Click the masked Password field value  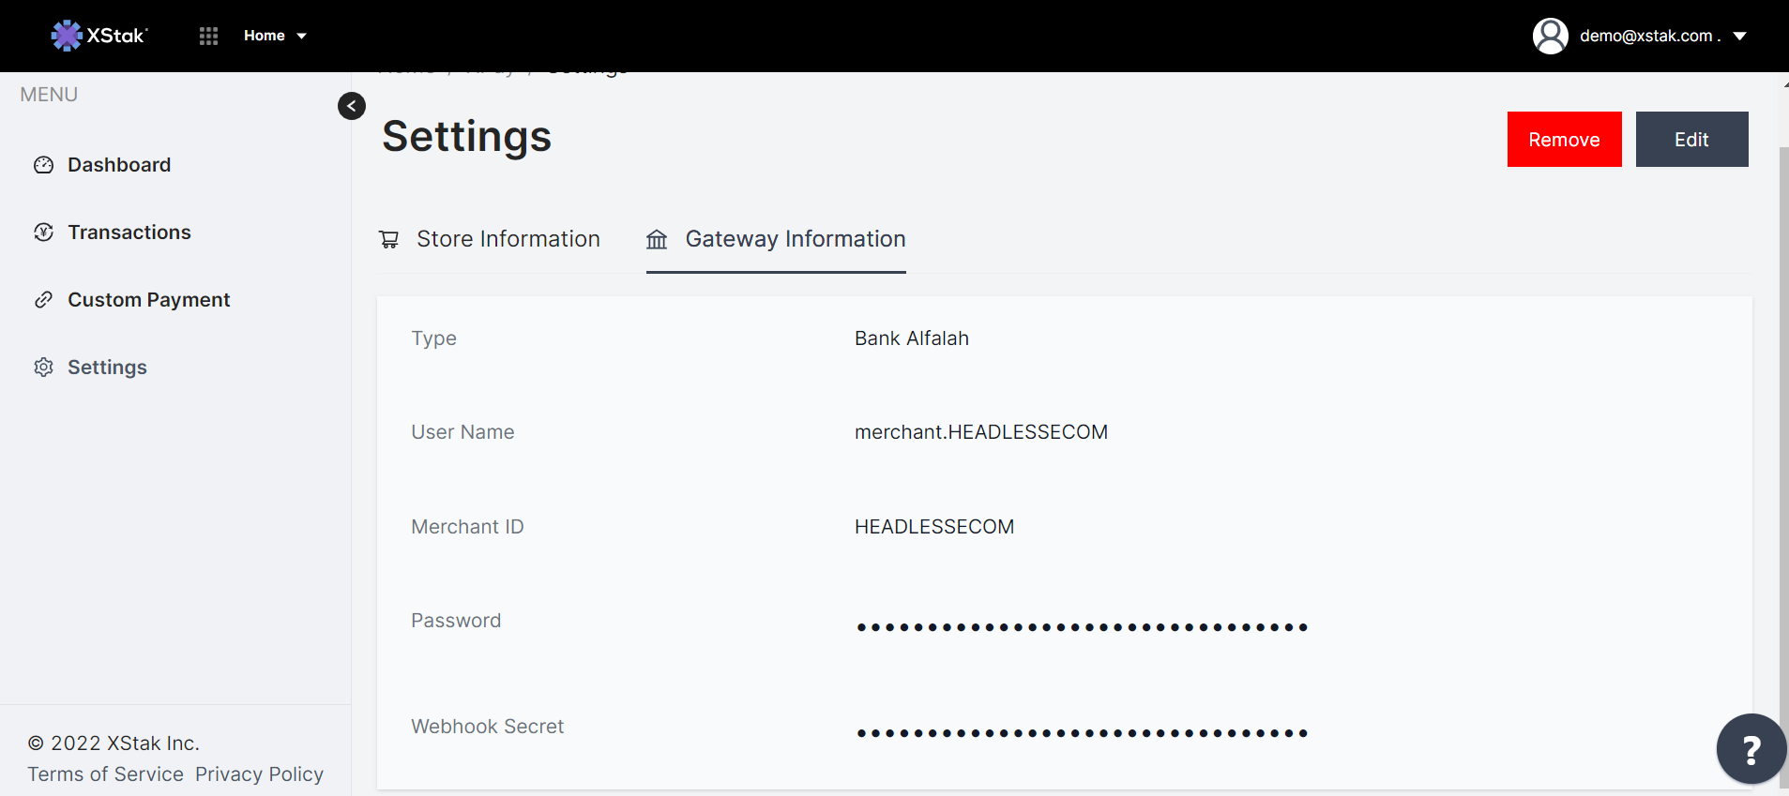coord(1082,627)
